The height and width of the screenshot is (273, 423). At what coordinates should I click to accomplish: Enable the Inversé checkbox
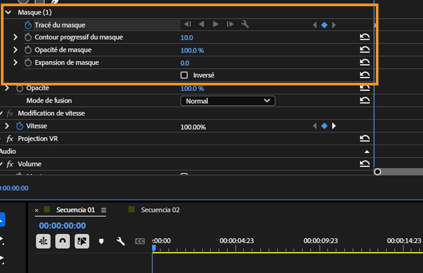[184, 75]
